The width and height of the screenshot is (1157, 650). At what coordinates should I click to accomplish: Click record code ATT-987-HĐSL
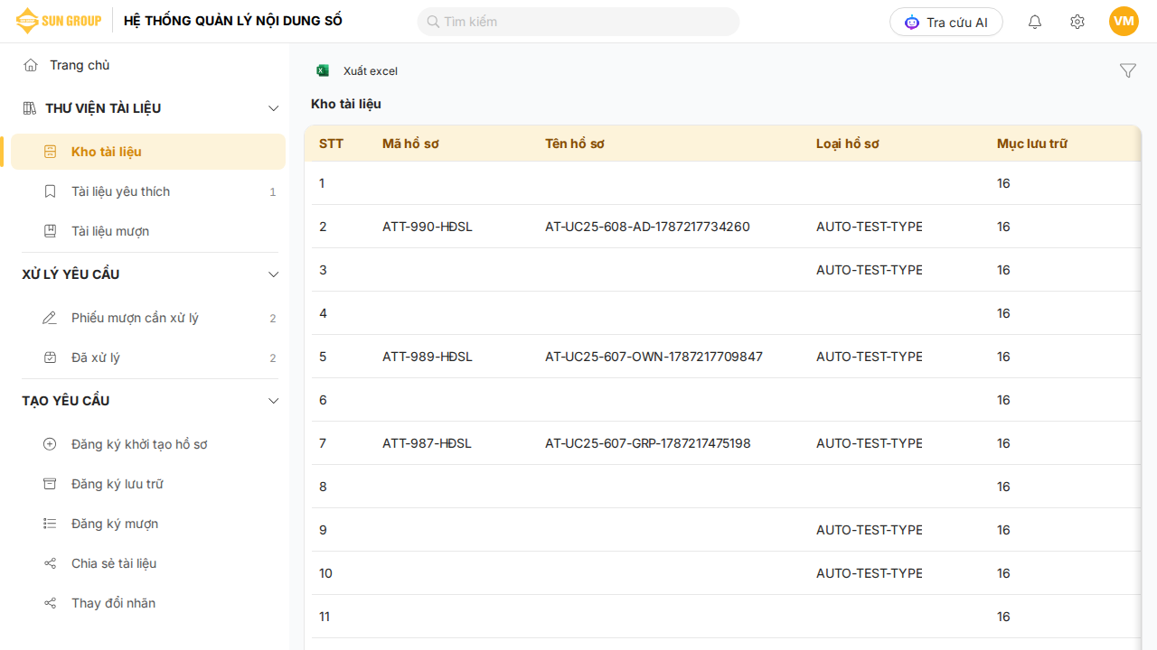tap(428, 443)
